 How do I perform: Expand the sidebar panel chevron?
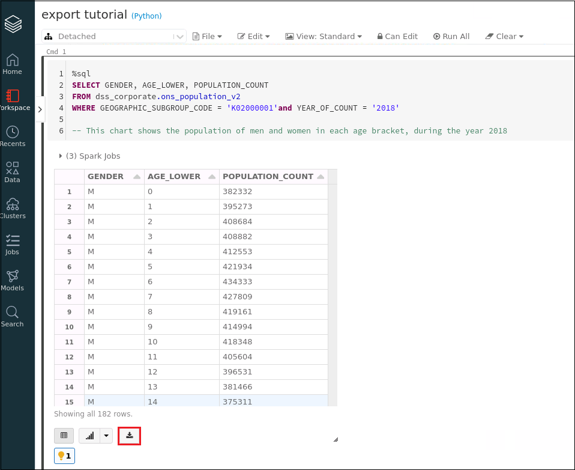[x=40, y=109]
